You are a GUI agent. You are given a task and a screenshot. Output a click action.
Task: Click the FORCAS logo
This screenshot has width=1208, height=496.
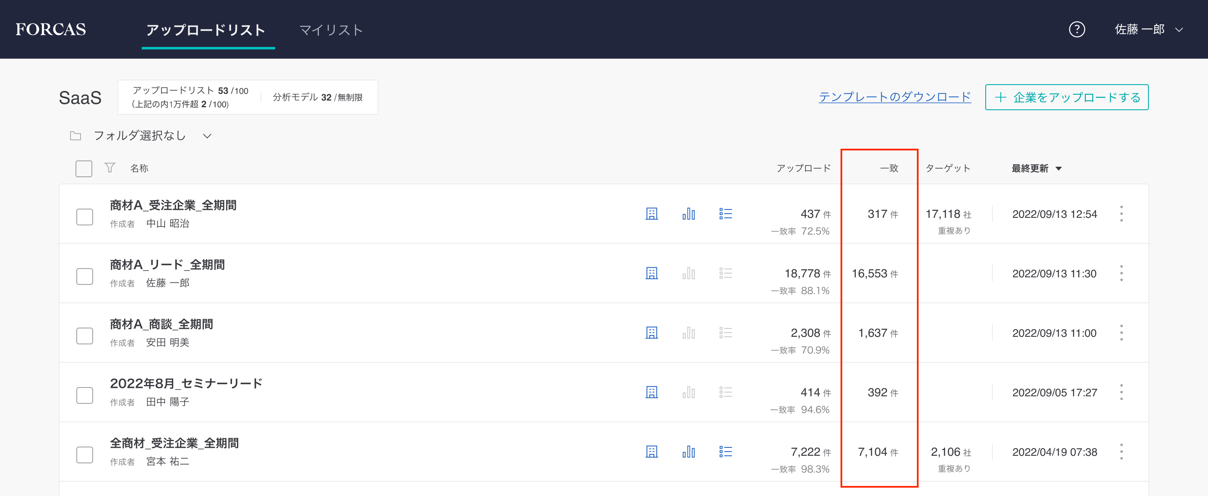point(51,29)
